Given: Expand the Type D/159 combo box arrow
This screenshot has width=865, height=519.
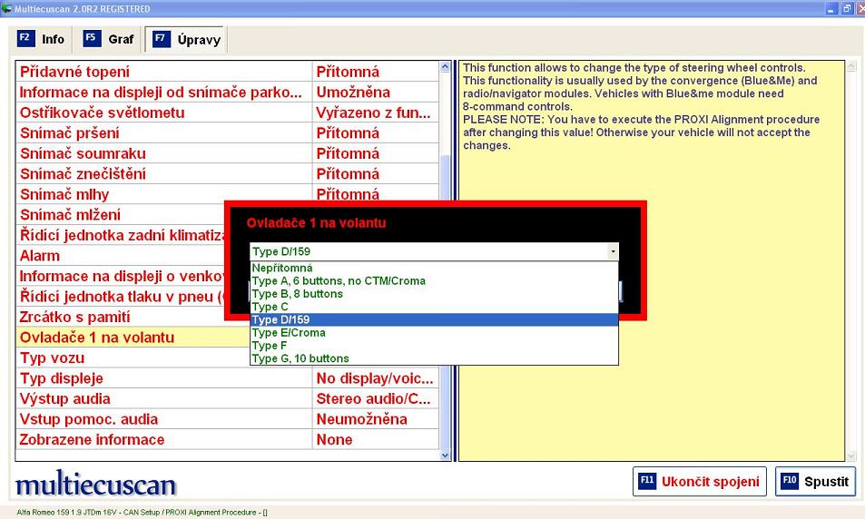Looking at the screenshot, I should point(613,251).
